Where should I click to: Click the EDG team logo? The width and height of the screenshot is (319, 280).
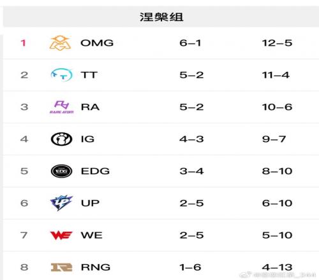point(61,171)
